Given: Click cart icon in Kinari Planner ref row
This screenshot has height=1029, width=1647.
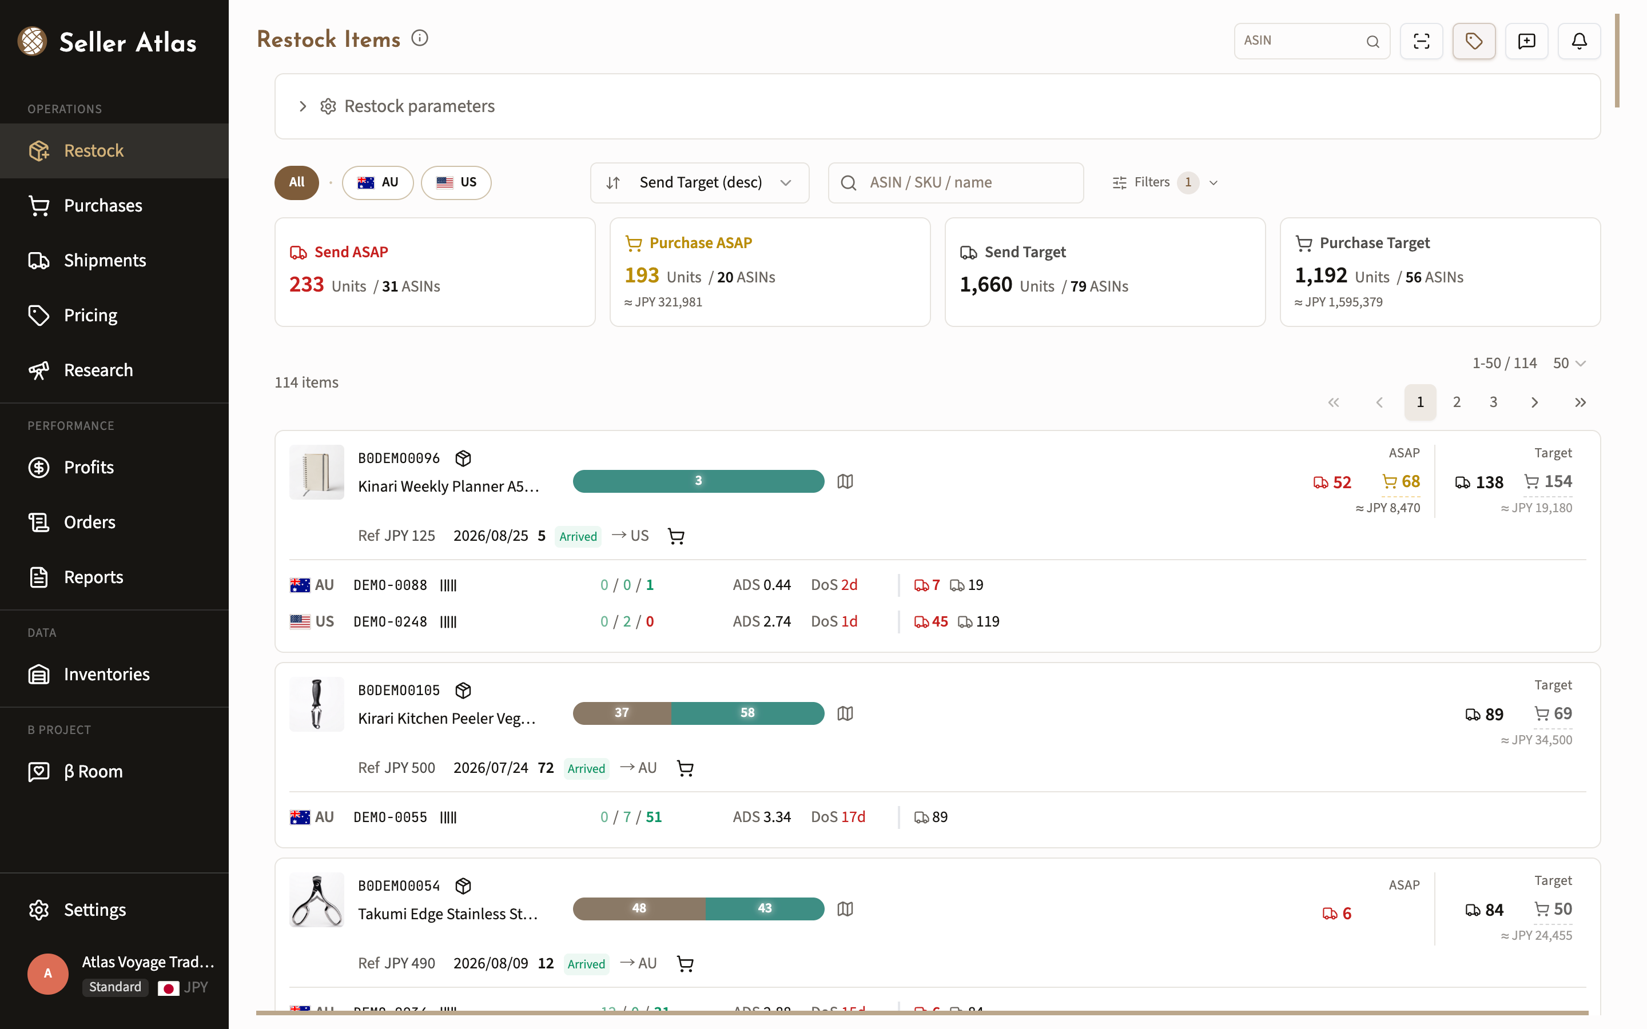Looking at the screenshot, I should pyautogui.click(x=676, y=536).
